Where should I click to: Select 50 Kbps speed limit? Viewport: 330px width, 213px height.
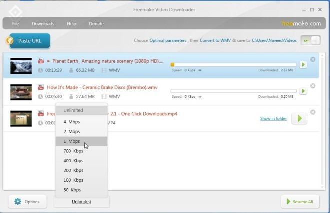[82, 190]
